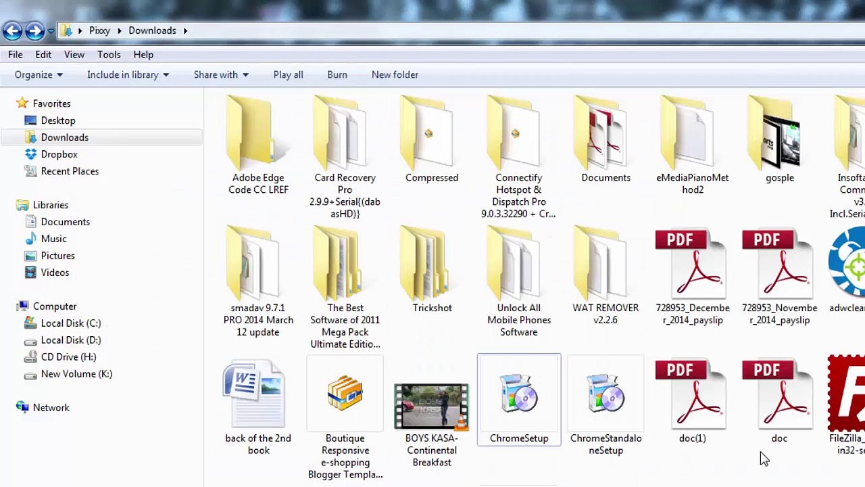
Task: Go back using the Back arrow button
Action: 12,30
